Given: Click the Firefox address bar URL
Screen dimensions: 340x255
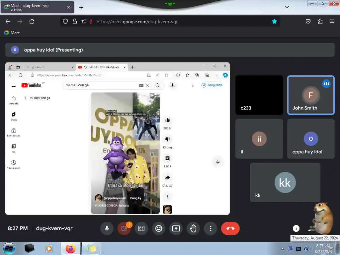Looking at the screenshot, I should 137,22.
